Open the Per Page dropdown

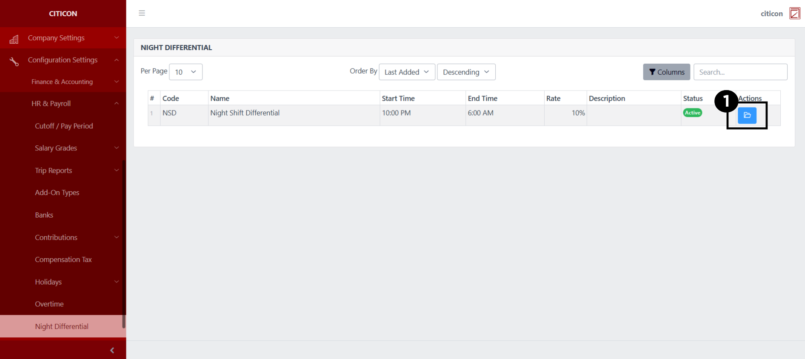[186, 72]
